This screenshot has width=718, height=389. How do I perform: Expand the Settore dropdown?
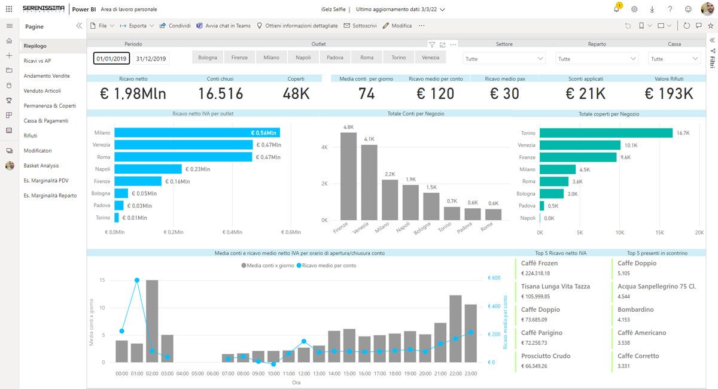point(504,59)
